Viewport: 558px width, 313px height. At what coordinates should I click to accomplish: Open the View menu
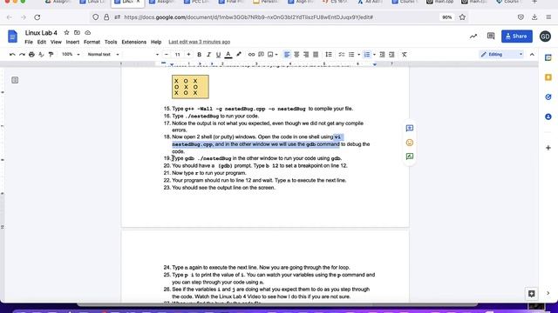point(56,42)
